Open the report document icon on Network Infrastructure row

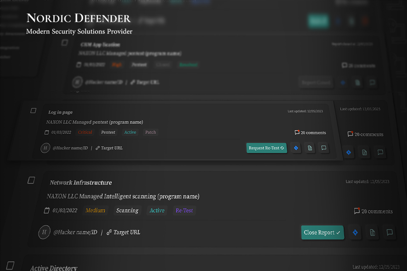pyautogui.click(x=372, y=232)
